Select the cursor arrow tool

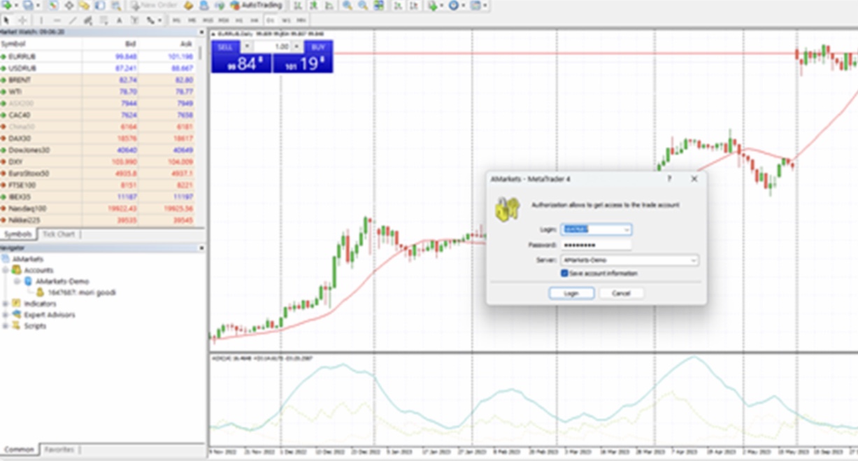(7, 20)
